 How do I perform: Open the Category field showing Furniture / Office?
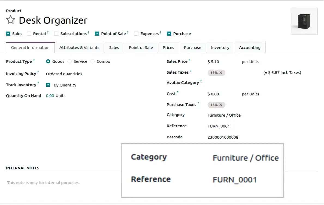224,115
